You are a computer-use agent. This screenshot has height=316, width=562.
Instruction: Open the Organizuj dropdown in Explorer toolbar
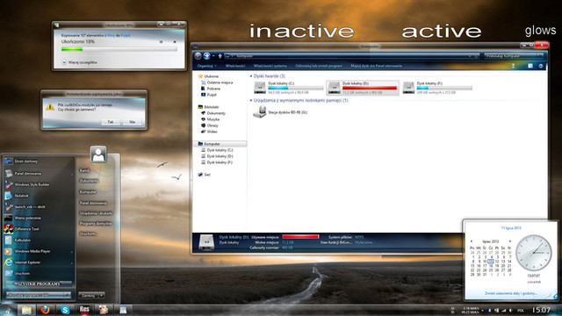(x=207, y=66)
